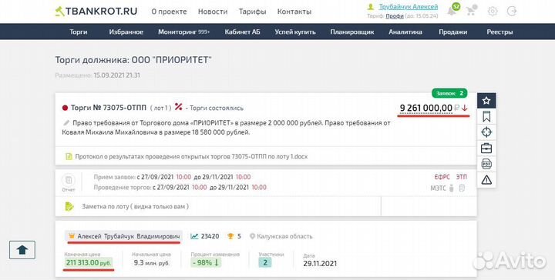Open the О проекте menu item
The height and width of the screenshot is (280, 555).
[169, 12]
